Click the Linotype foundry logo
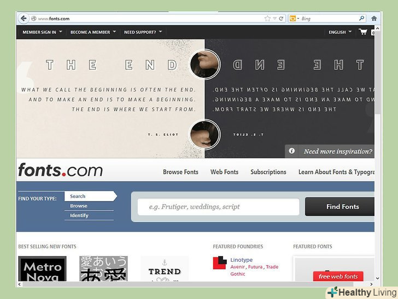Screen dimensions: 398x299 pyautogui.click(x=220, y=263)
